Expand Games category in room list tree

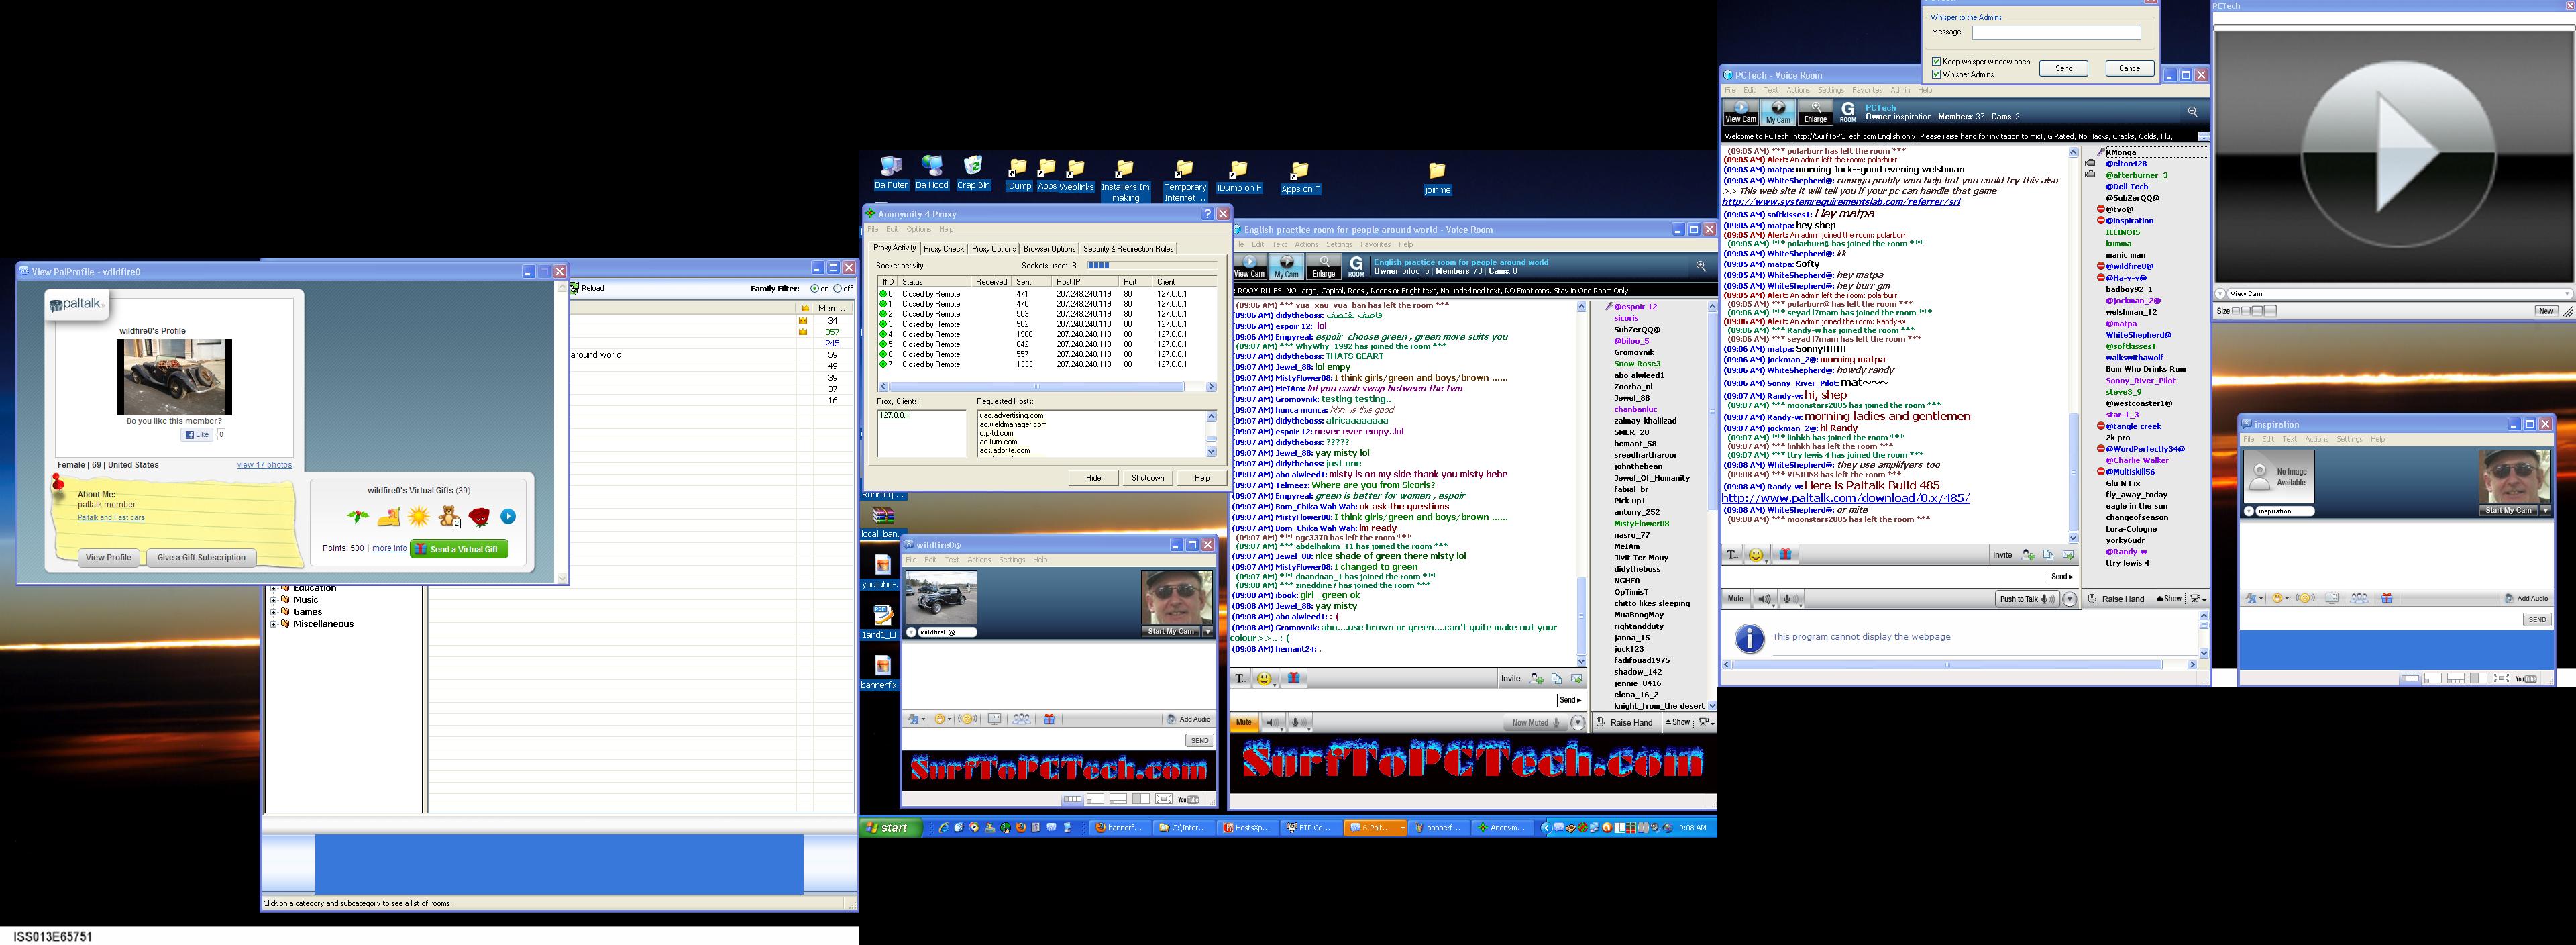coord(273,612)
